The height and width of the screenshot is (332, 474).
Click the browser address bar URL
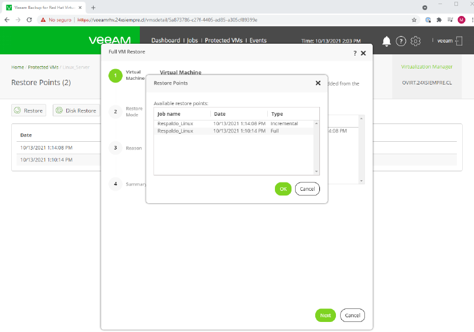pyautogui.click(x=167, y=20)
